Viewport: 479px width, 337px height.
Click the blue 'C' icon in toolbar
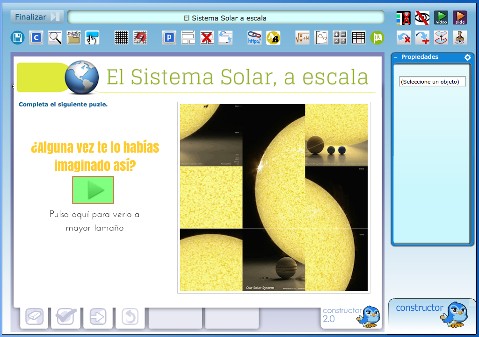point(36,38)
